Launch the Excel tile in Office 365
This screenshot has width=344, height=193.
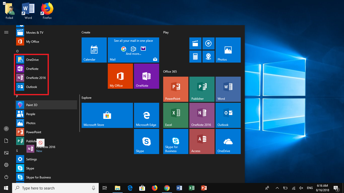176,115
